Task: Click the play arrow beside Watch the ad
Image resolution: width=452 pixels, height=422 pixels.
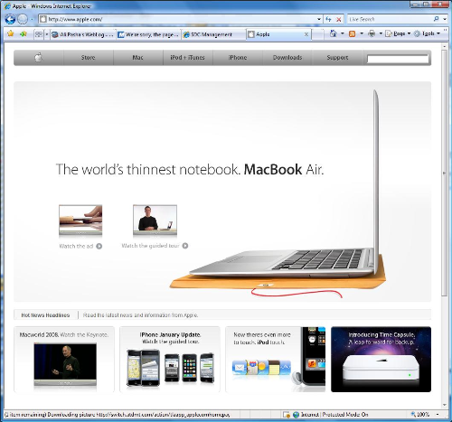Action: click(x=99, y=246)
